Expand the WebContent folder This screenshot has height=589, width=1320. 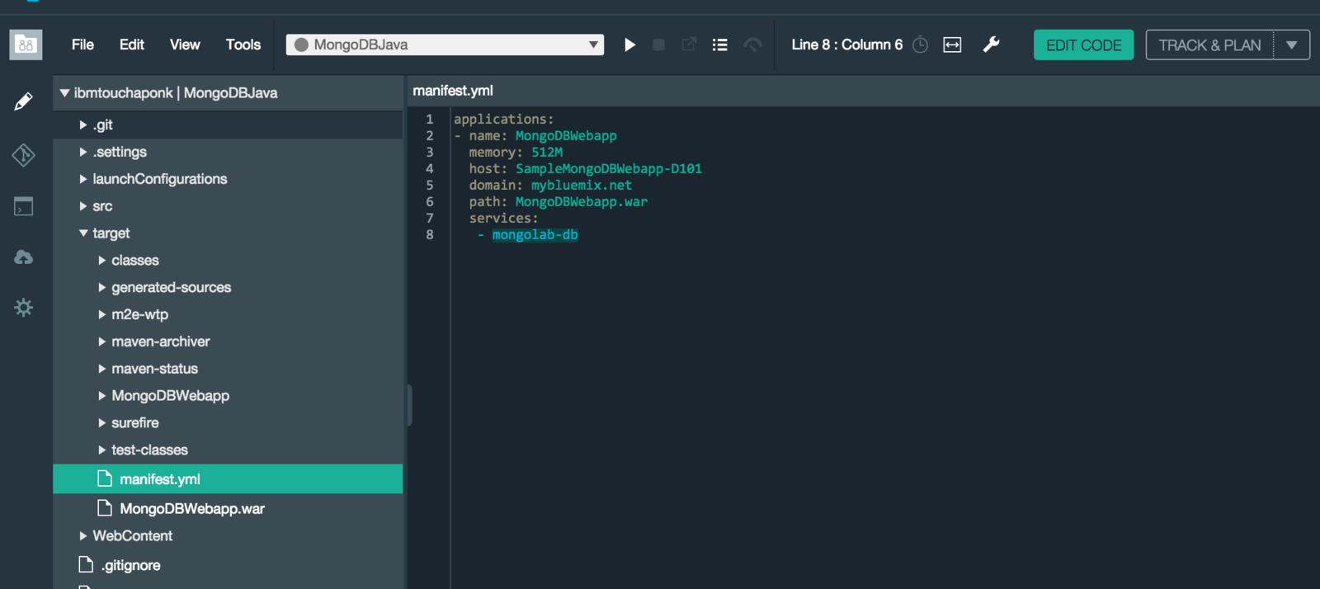pos(83,536)
